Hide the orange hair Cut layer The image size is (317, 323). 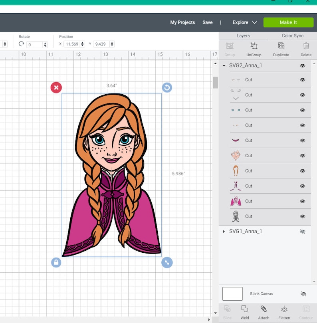pos(302,171)
